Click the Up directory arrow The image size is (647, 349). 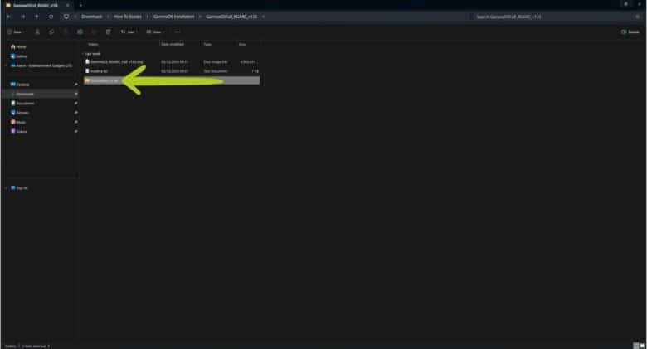(x=36, y=16)
